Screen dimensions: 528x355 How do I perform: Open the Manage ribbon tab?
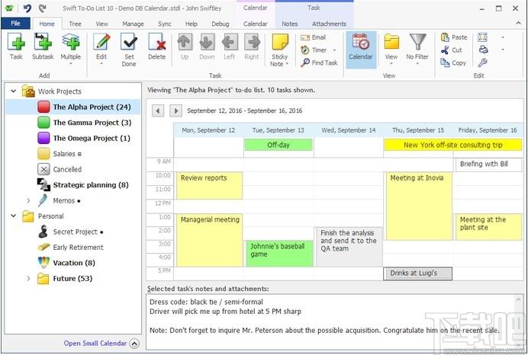133,24
